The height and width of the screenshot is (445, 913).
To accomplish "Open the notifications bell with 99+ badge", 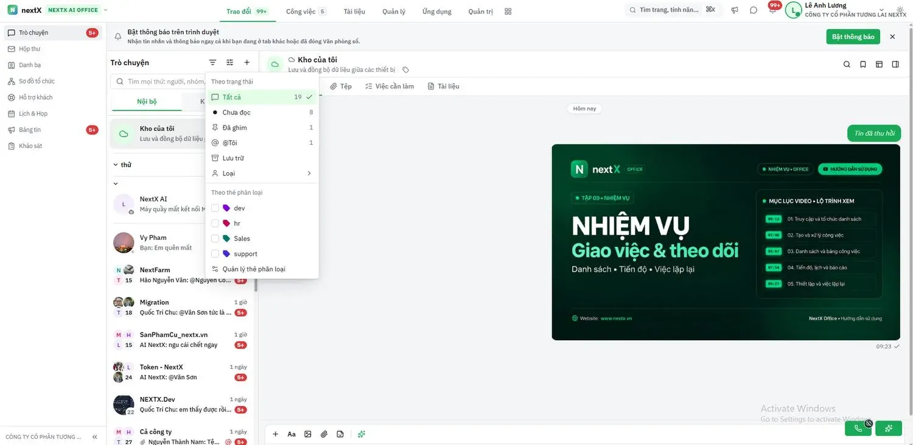I will (x=772, y=9).
